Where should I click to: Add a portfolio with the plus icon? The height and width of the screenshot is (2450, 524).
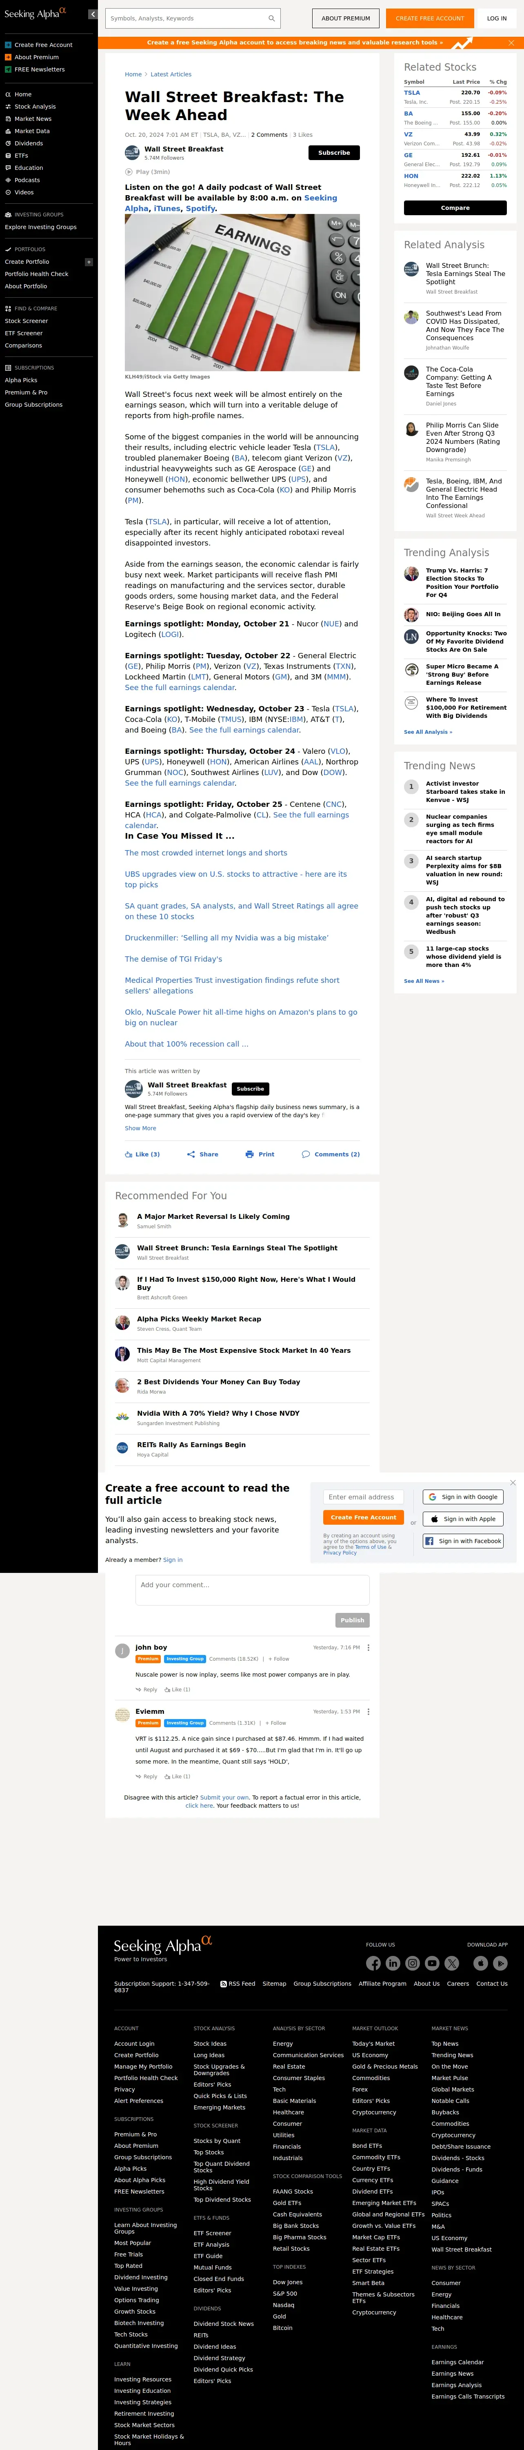(89, 262)
